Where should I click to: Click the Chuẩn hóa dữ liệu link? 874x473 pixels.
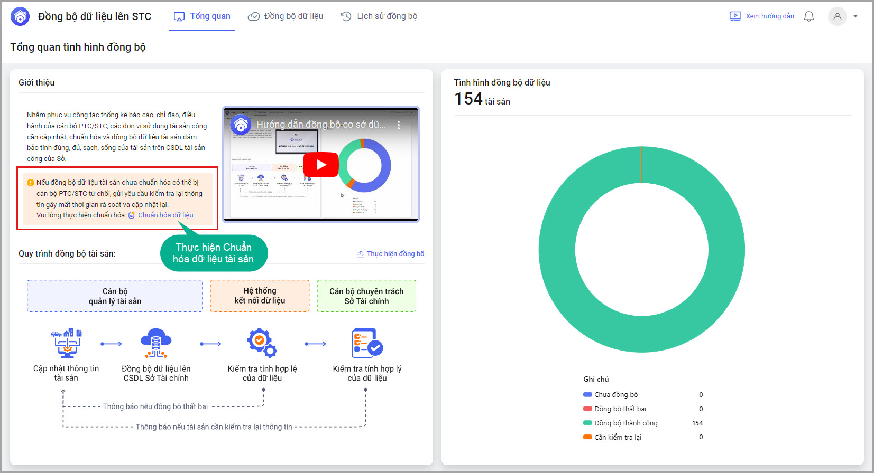tap(165, 215)
